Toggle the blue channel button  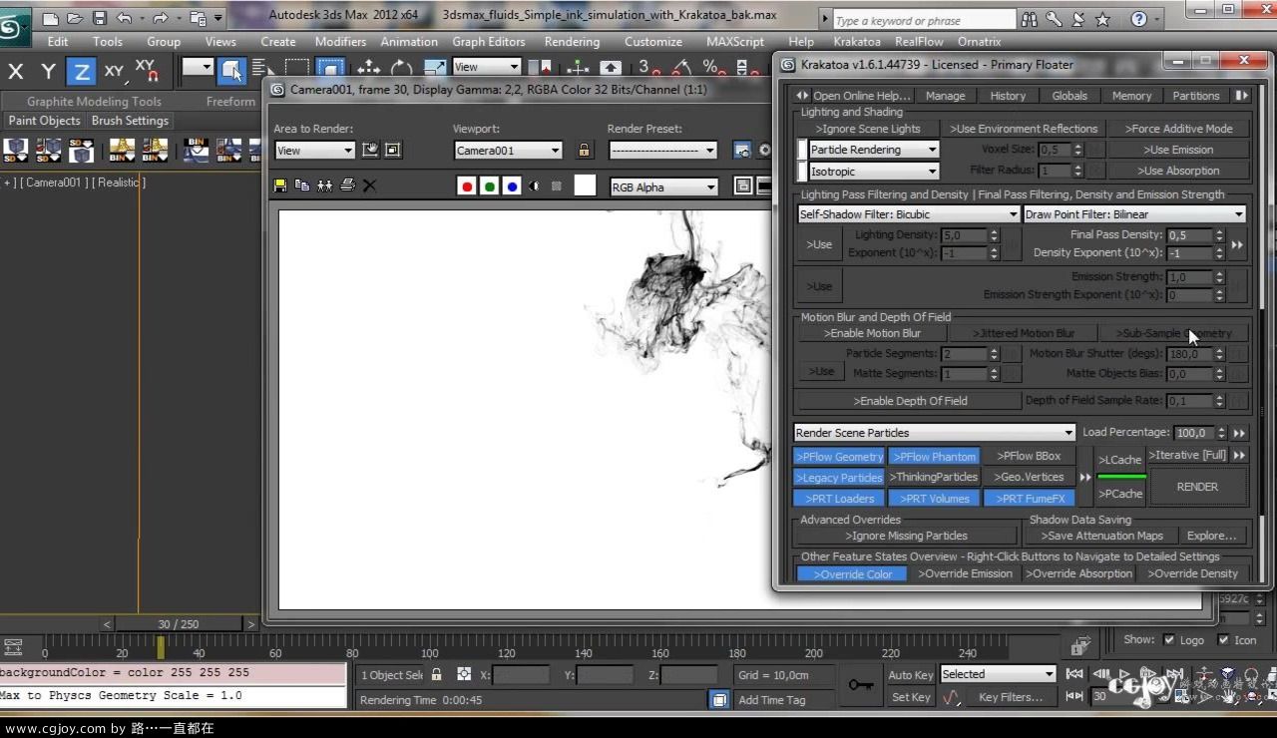[x=512, y=185]
